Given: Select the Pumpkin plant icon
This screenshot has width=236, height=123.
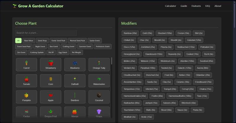Looking at the screenshot, I should point(27,97).
